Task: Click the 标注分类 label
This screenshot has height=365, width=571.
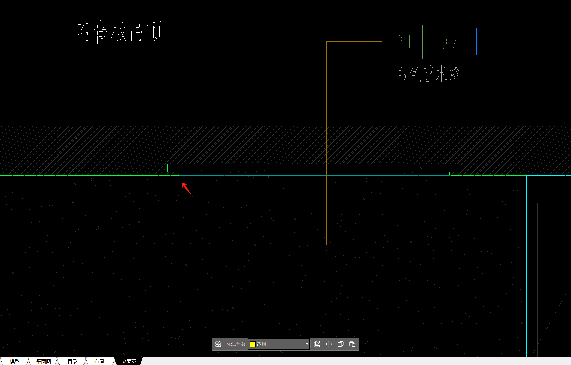Action: (236, 344)
